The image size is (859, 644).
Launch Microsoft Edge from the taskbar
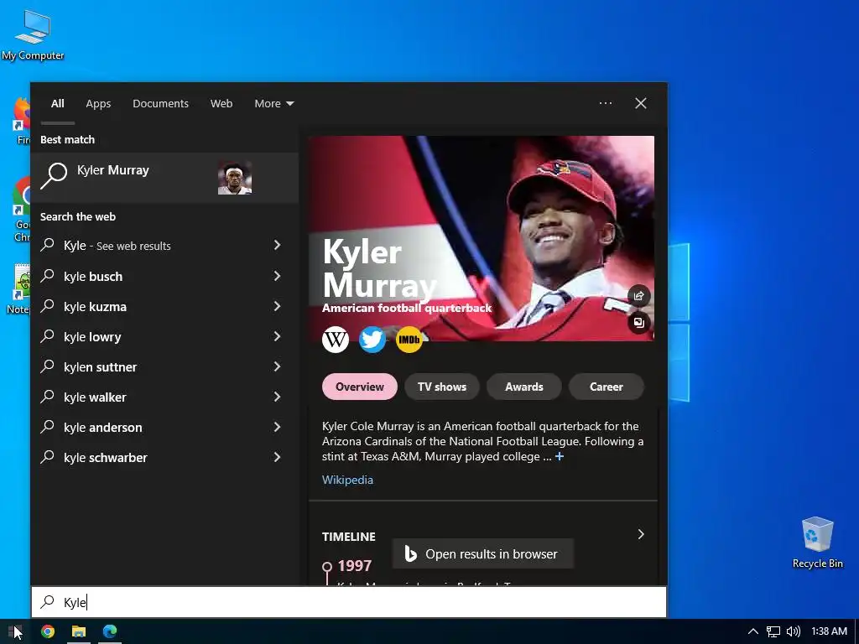pyautogui.click(x=110, y=631)
